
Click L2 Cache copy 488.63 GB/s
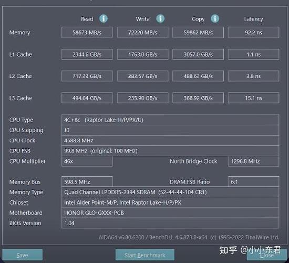point(198,76)
